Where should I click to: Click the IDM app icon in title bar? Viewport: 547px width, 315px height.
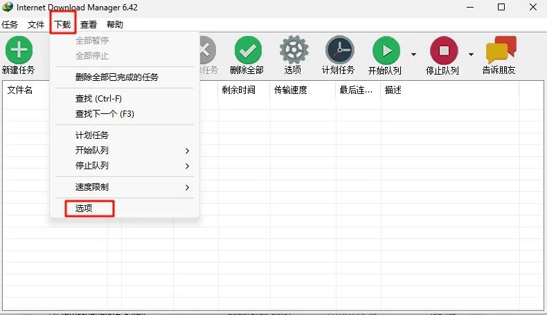coord(8,7)
